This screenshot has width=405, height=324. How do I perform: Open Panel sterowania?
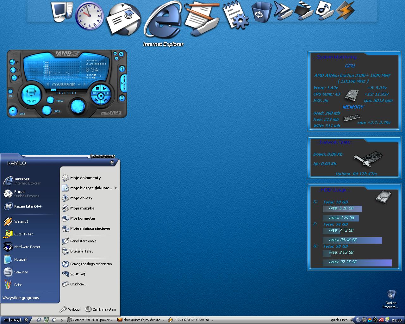[90, 241]
